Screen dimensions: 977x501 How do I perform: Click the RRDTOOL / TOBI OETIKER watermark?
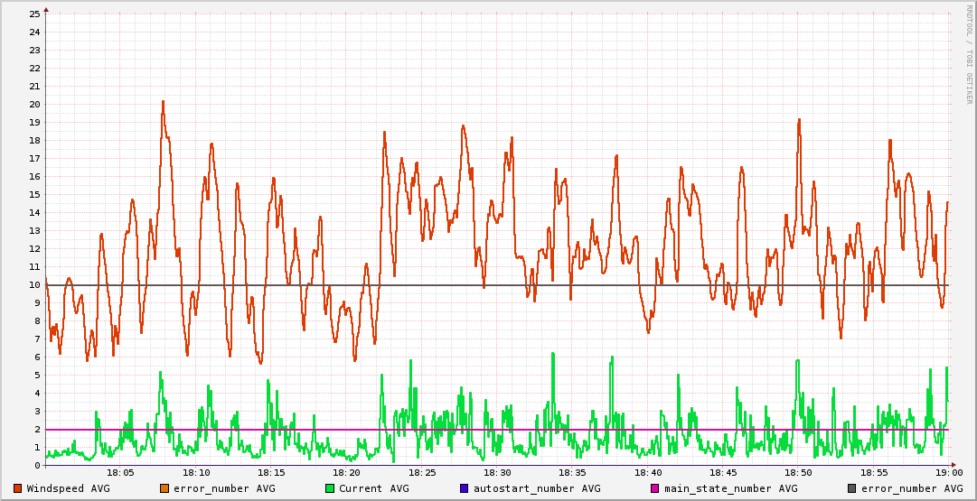[x=968, y=54]
